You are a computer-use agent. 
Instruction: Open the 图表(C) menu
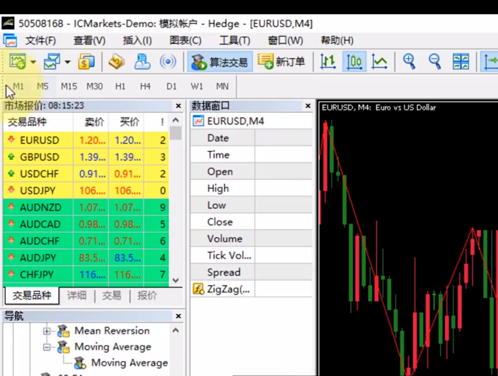point(185,41)
